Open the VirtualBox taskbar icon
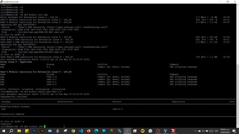Screen dimensions: 239x134 click(165, 131)
